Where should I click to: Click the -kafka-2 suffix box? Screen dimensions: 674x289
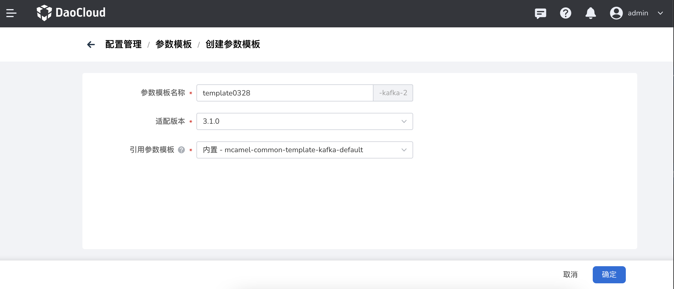[393, 93]
